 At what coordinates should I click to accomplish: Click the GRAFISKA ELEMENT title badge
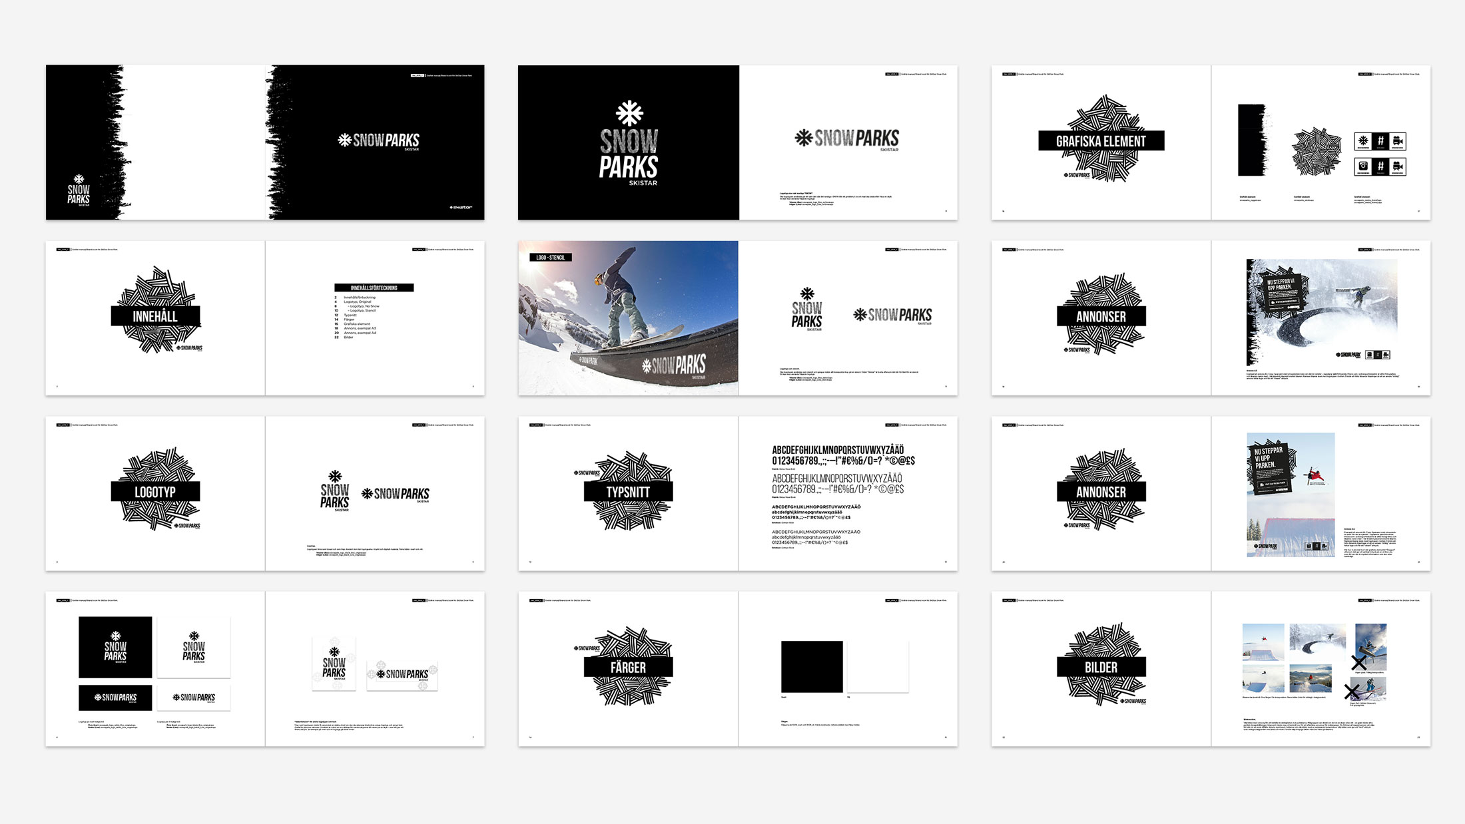click(1101, 141)
